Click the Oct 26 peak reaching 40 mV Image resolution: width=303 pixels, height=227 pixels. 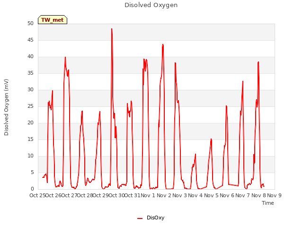pos(65,57)
